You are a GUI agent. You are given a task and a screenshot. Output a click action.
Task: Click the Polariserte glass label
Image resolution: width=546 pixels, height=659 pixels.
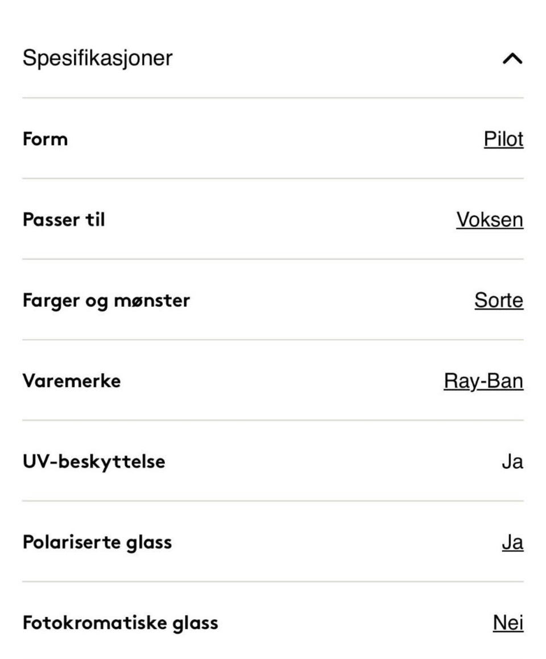click(97, 542)
